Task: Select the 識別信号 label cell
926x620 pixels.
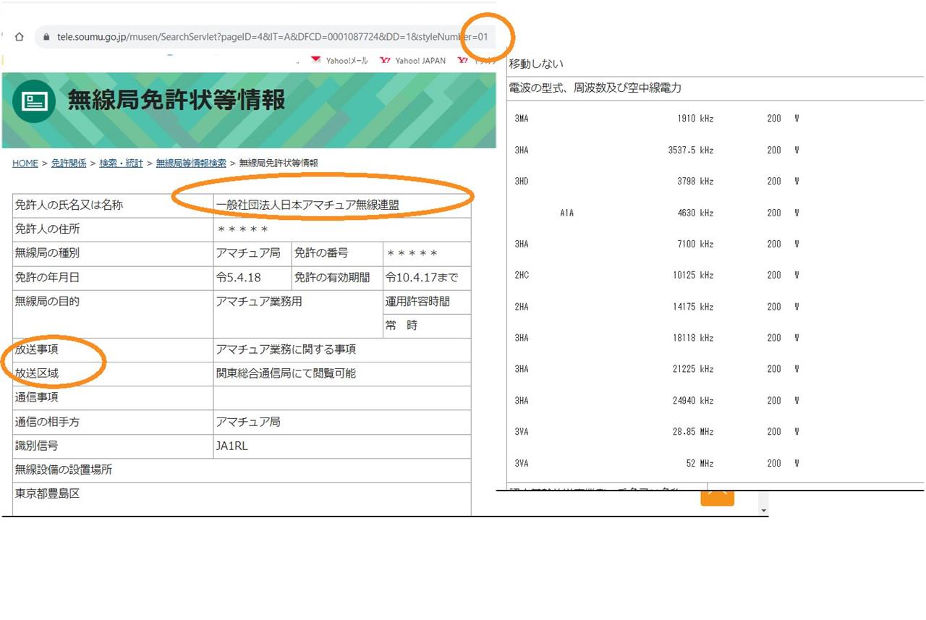Action: pos(113,446)
